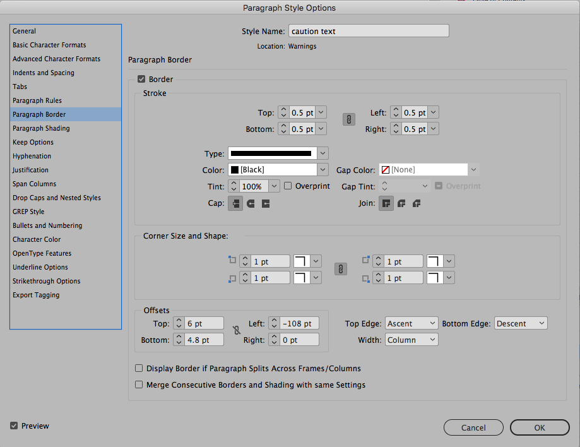Image resolution: width=580 pixels, height=447 pixels.
Task: Change Top Edge from Ascent dropdown
Action: pos(411,323)
